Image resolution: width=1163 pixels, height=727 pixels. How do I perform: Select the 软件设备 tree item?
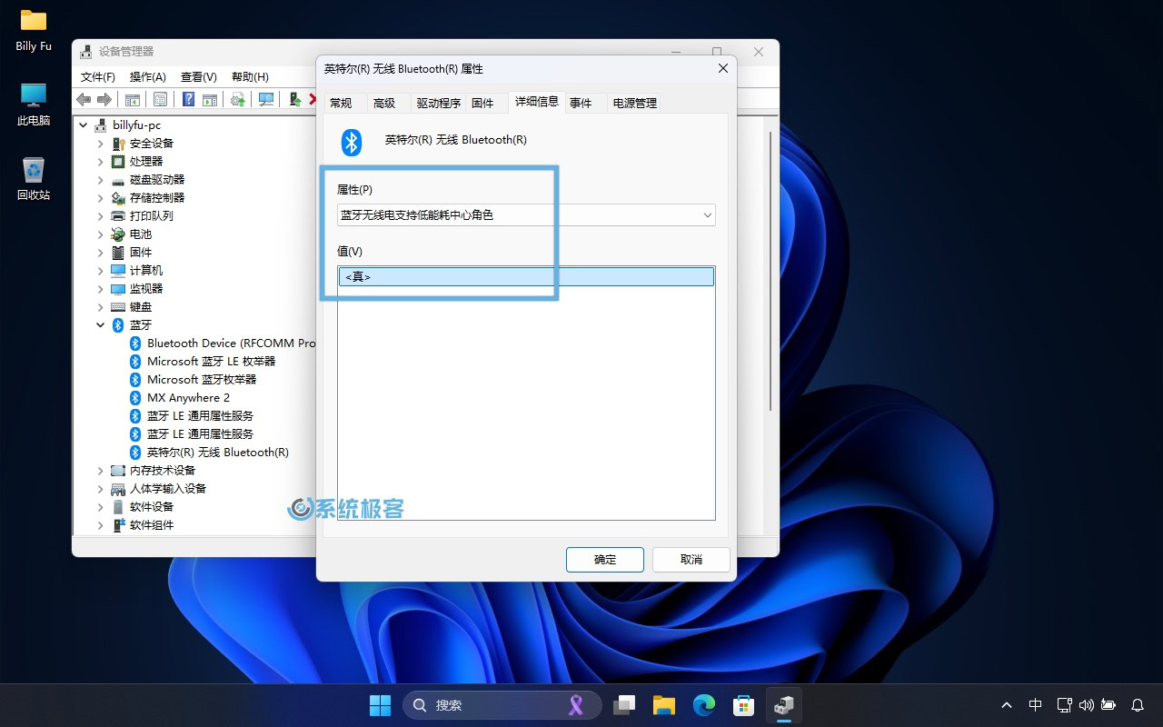pos(152,506)
